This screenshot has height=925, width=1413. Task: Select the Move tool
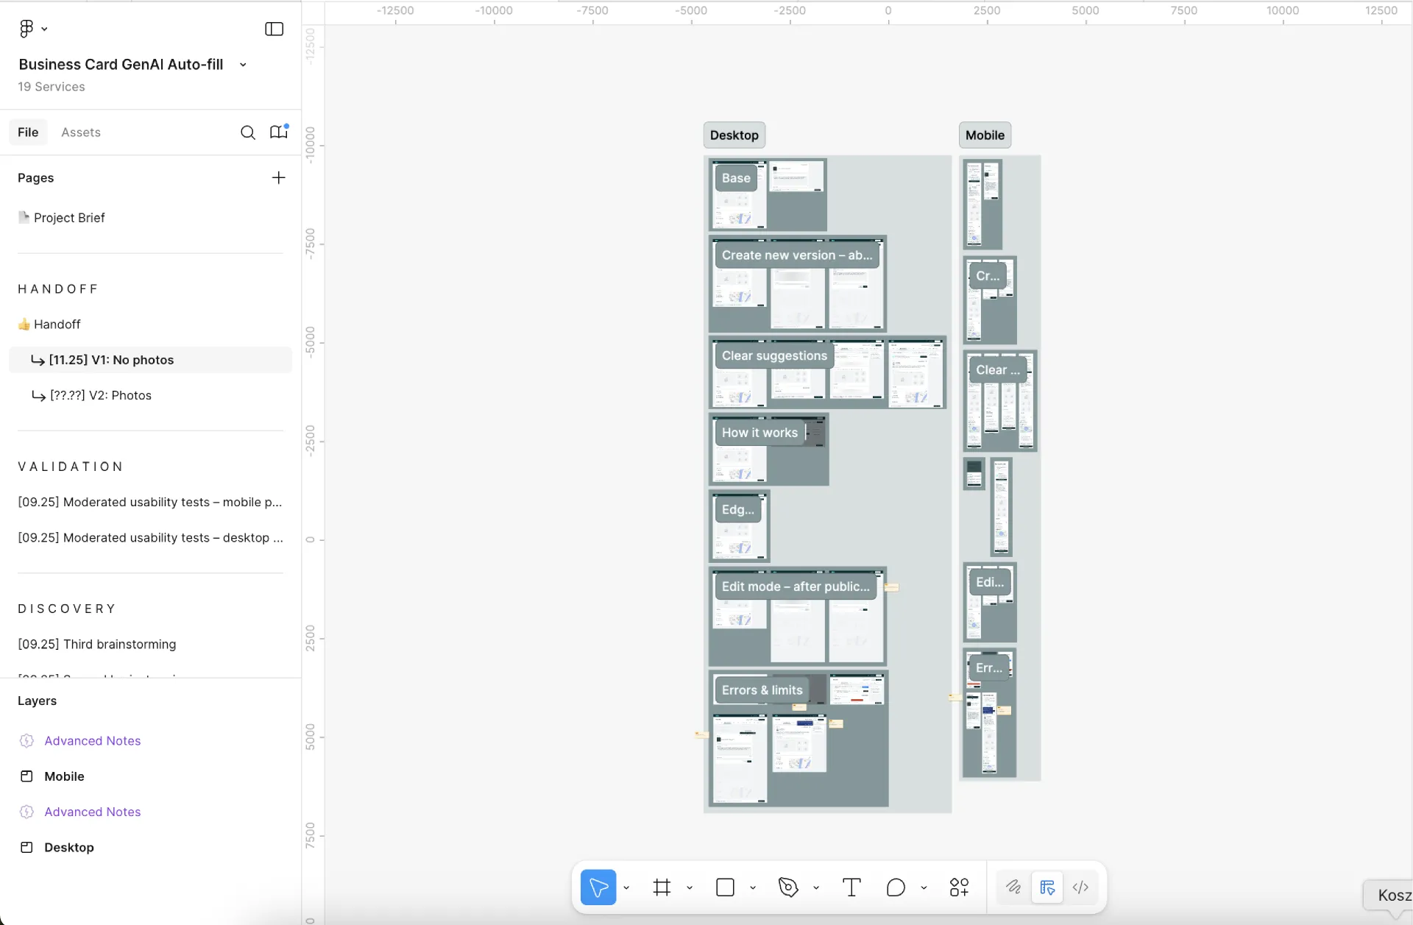click(598, 887)
